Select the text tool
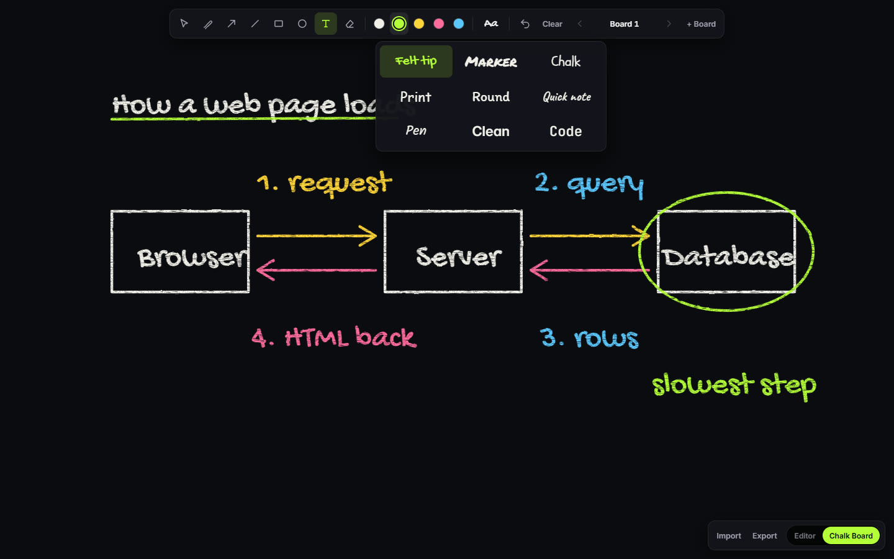 (326, 24)
